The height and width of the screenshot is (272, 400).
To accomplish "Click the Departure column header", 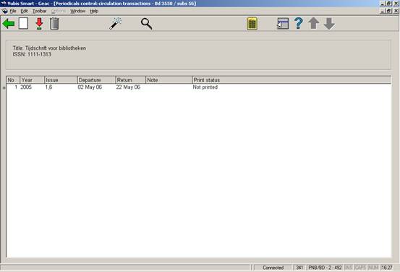I will tap(96, 80).
